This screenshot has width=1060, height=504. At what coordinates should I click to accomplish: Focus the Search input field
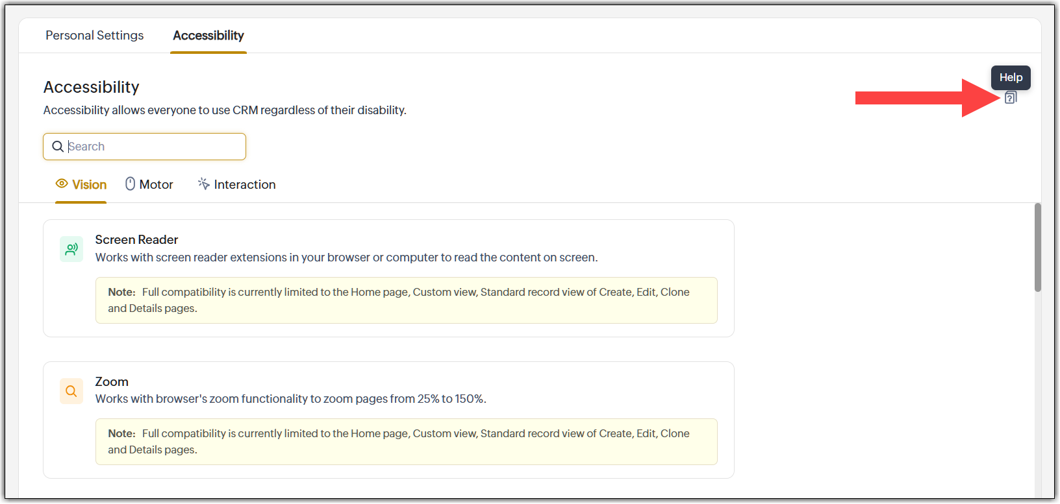tap(155, 147)
